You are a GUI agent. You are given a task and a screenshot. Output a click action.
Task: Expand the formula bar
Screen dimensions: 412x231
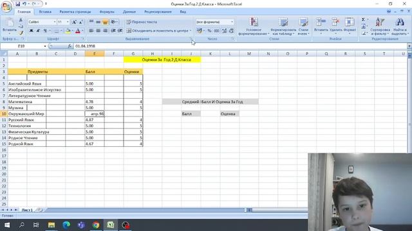tap(409, 46)
